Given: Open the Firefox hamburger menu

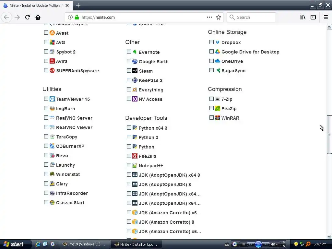Looking at the screenshot, I should pos(326,18).
